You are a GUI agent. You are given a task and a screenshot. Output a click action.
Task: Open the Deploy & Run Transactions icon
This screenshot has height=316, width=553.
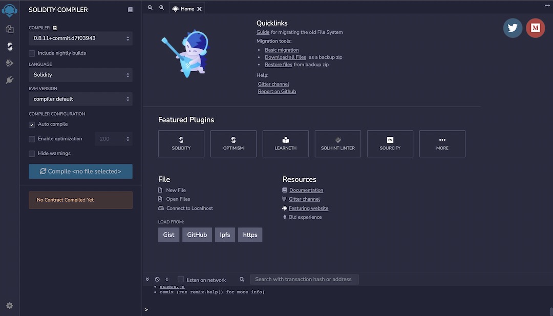point(9,64)
